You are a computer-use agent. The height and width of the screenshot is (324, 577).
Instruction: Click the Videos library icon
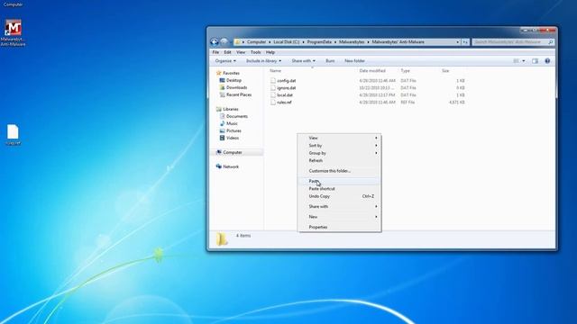click(223, 138)
